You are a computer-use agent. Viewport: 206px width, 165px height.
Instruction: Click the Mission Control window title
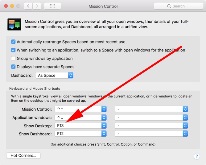coord(103,6)
